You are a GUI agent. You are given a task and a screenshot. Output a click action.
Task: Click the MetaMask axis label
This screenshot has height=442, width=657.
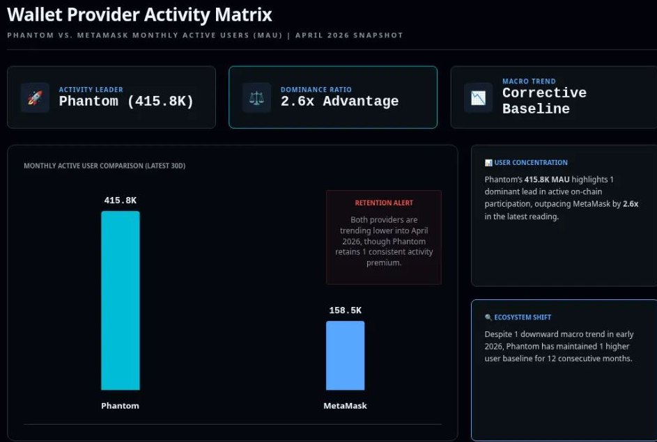coord(346,406)
